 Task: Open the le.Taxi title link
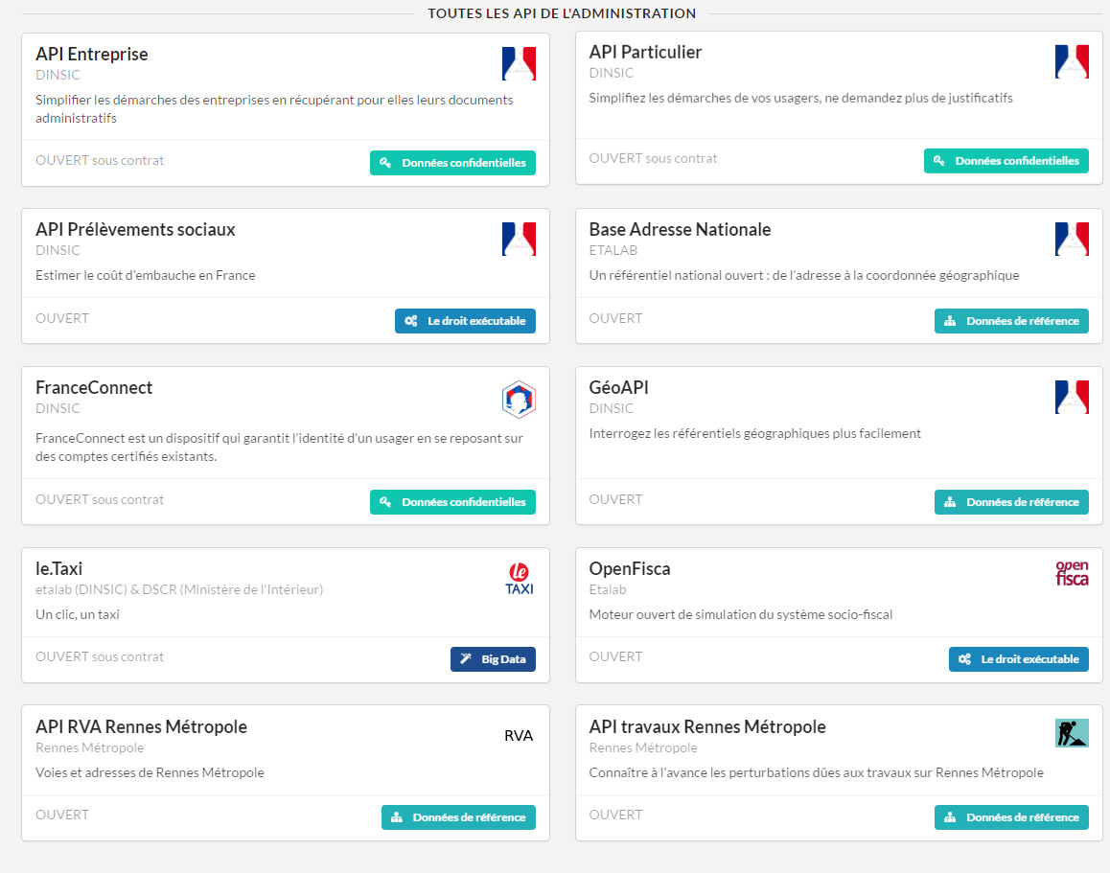coord(58,569)
